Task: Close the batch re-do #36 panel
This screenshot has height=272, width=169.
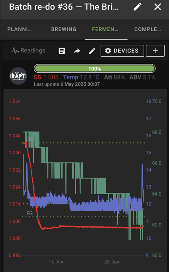Action: tap(157, 7)
